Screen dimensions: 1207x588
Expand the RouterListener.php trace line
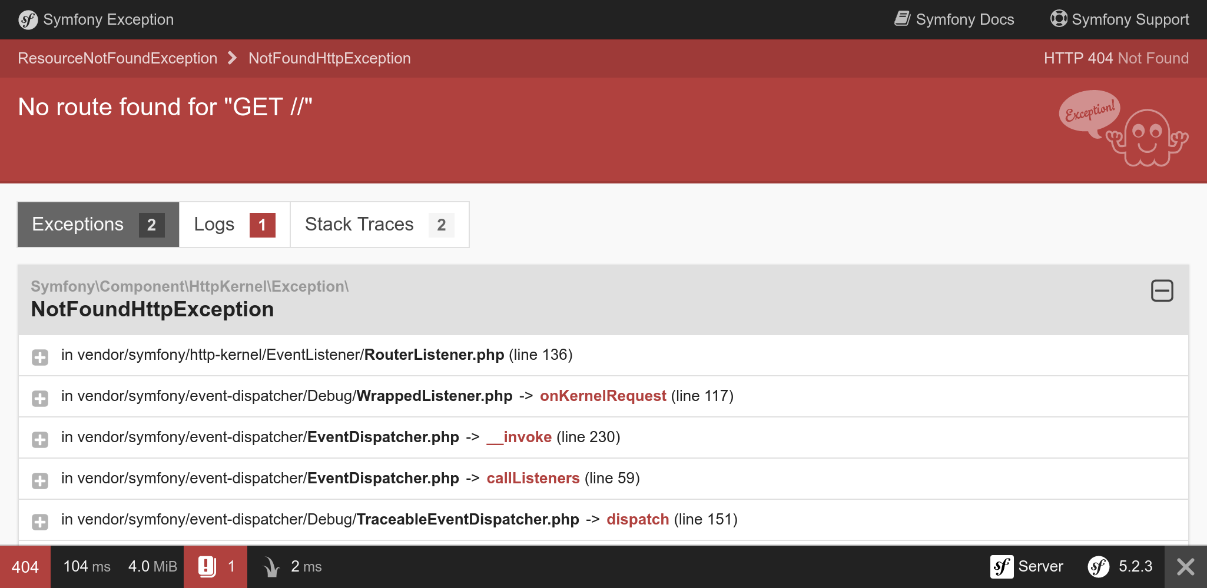coord(40,357)
